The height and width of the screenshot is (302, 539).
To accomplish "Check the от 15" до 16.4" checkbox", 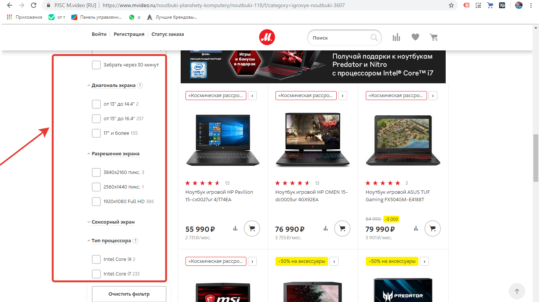I will [96, 119].
